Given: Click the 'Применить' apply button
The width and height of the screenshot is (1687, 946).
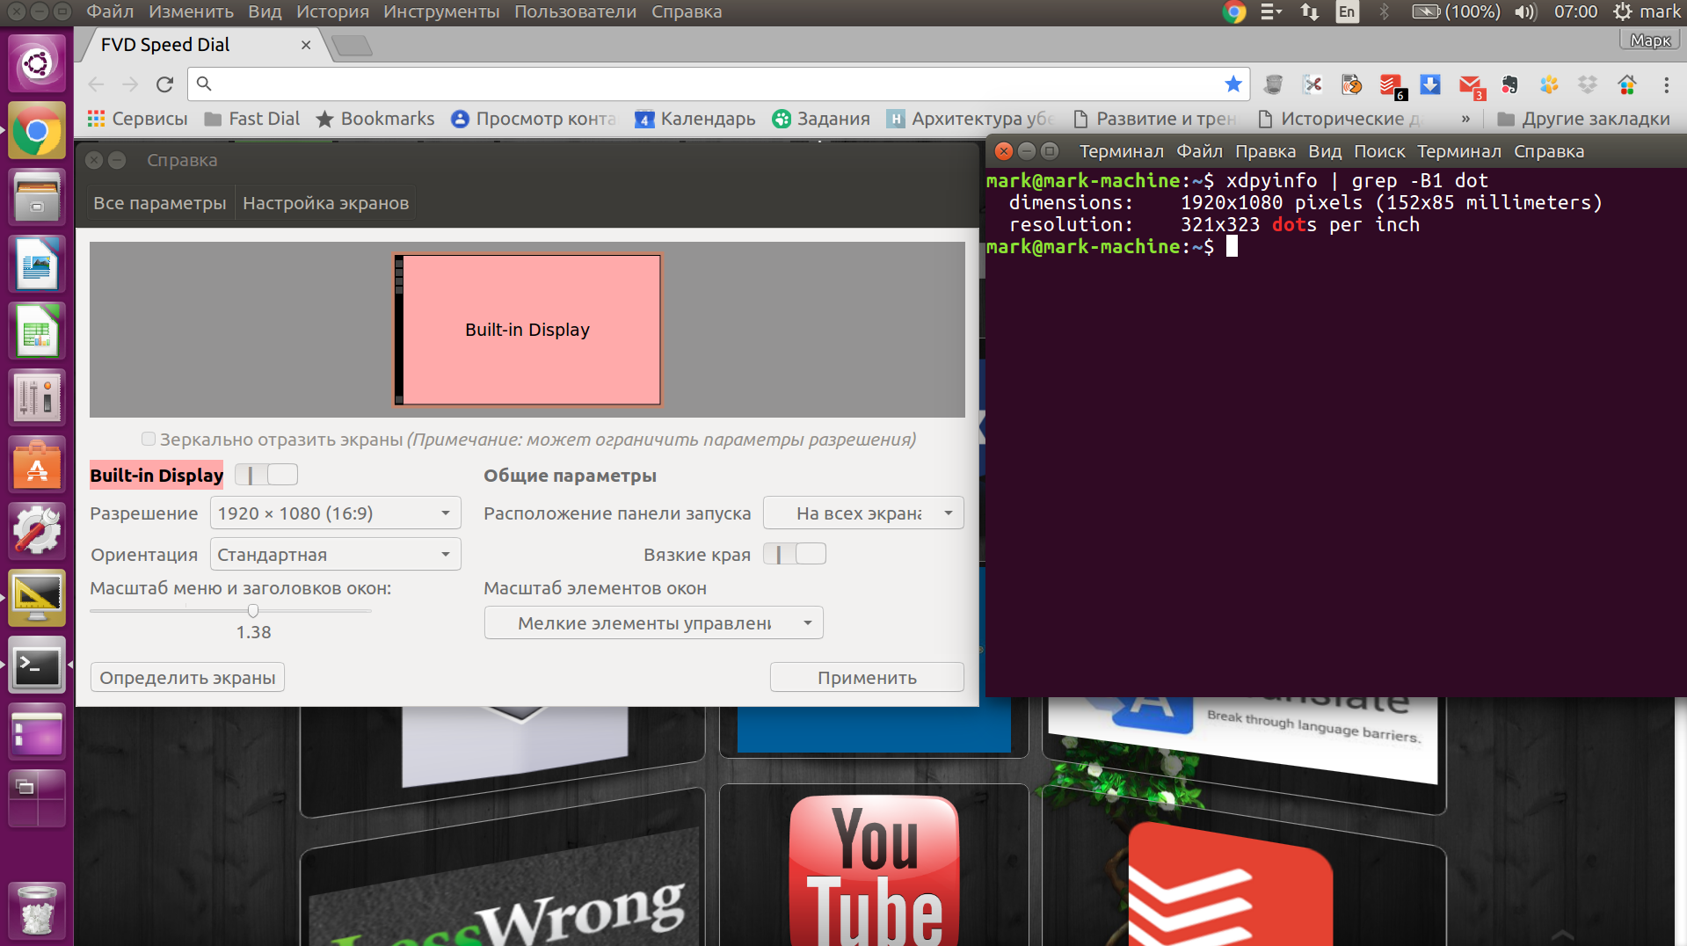Looking at the screenshot, I should (x=867, y=678).
